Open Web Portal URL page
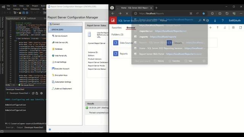The height and width of the screenshot is (137, 244). (59, 56)
